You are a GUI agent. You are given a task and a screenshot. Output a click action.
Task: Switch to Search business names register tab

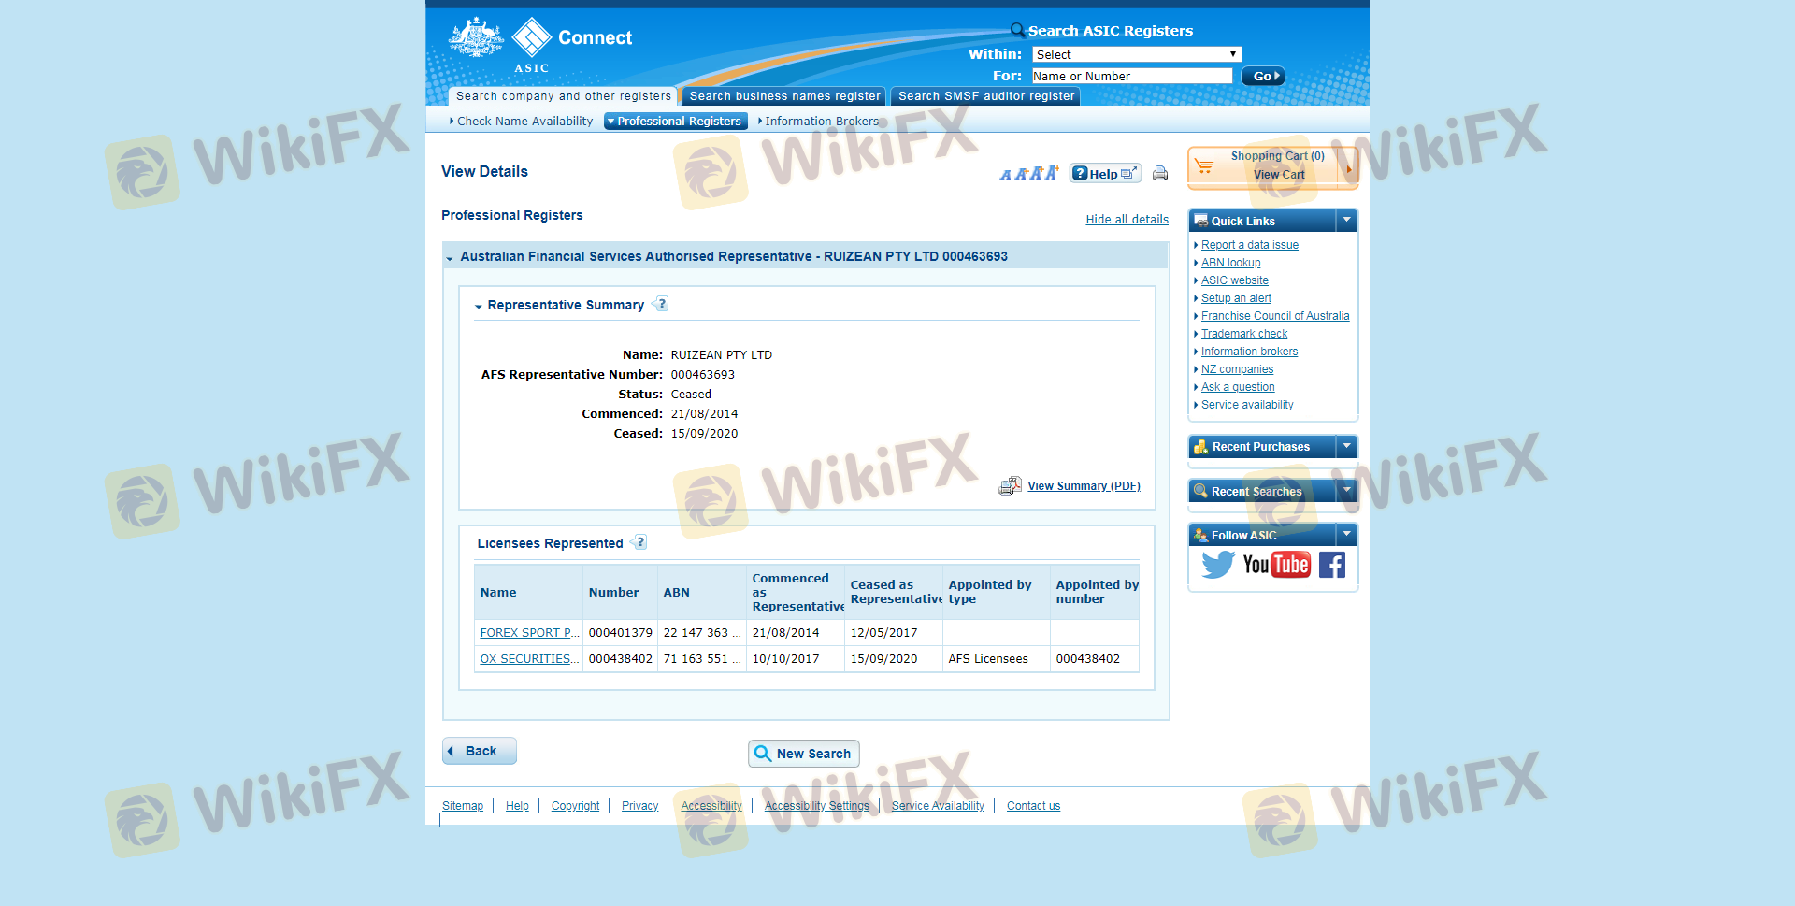tap(784, 96)
